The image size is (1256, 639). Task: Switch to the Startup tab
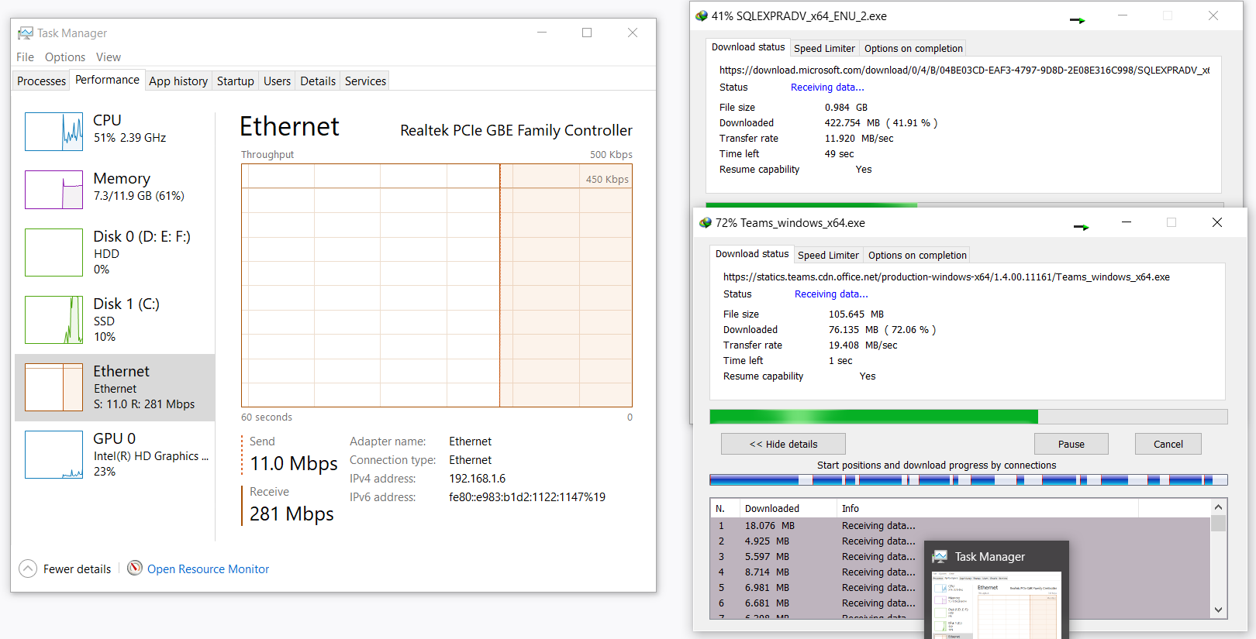pyautogui.click(x=236, y=81)
